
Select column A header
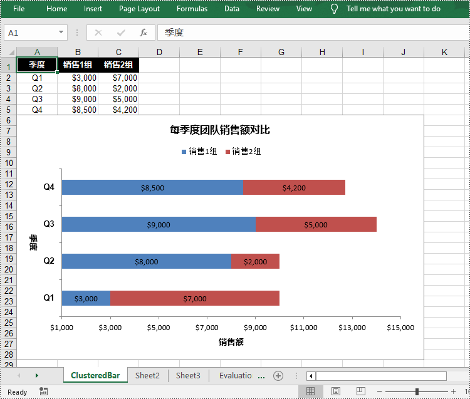(37, 52)
